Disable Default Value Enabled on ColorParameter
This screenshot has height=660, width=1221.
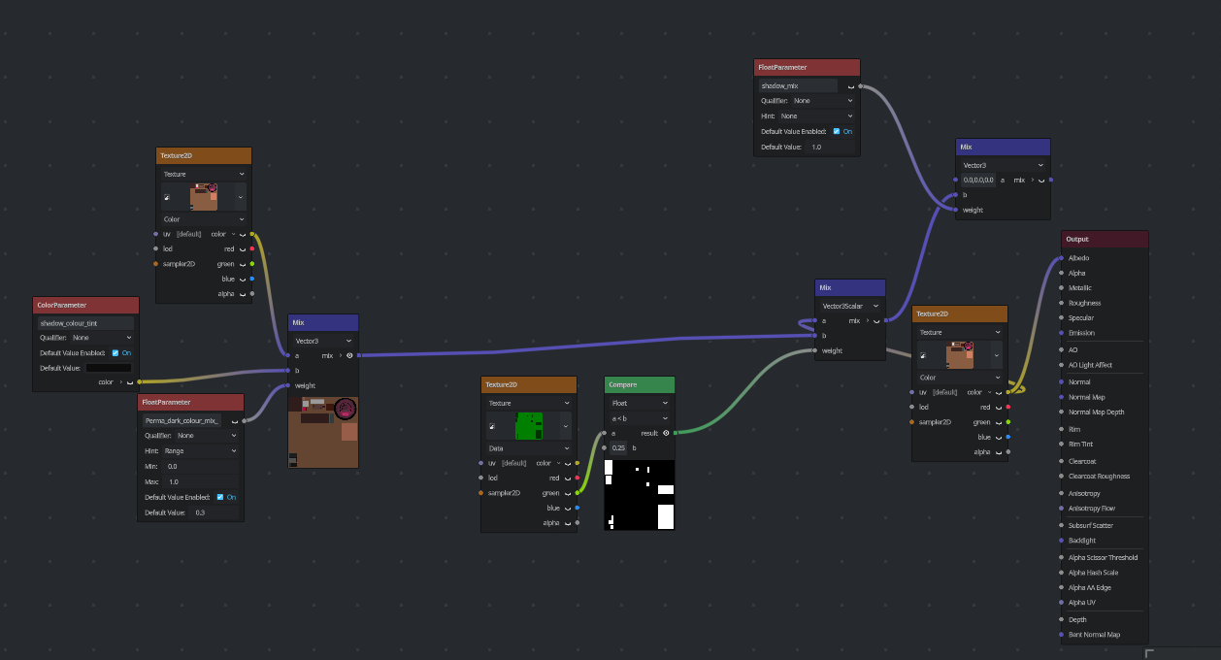115,352
